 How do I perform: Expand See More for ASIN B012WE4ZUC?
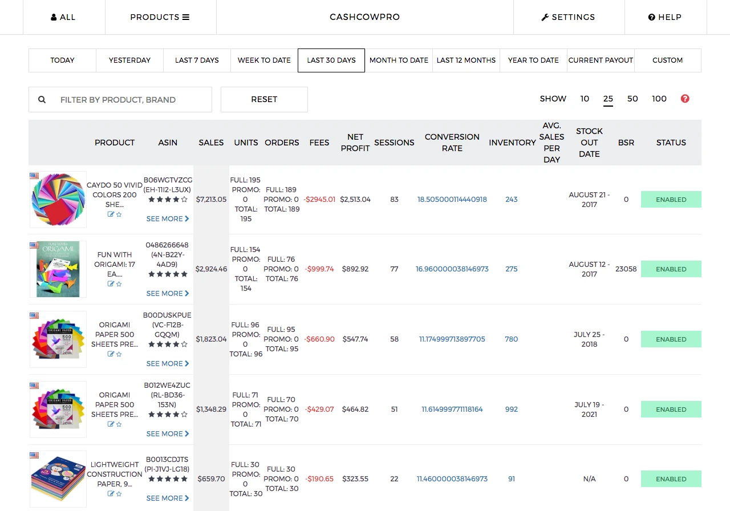[168, 434]
